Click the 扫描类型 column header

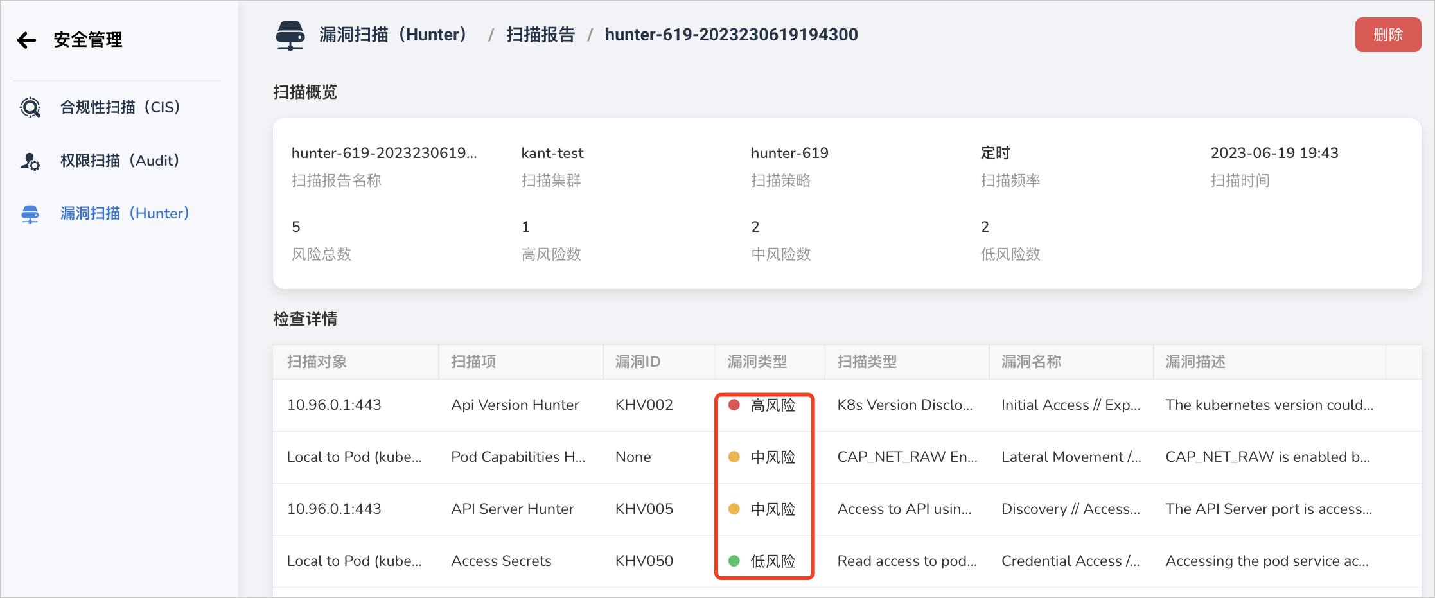click(x=867, y=362)
